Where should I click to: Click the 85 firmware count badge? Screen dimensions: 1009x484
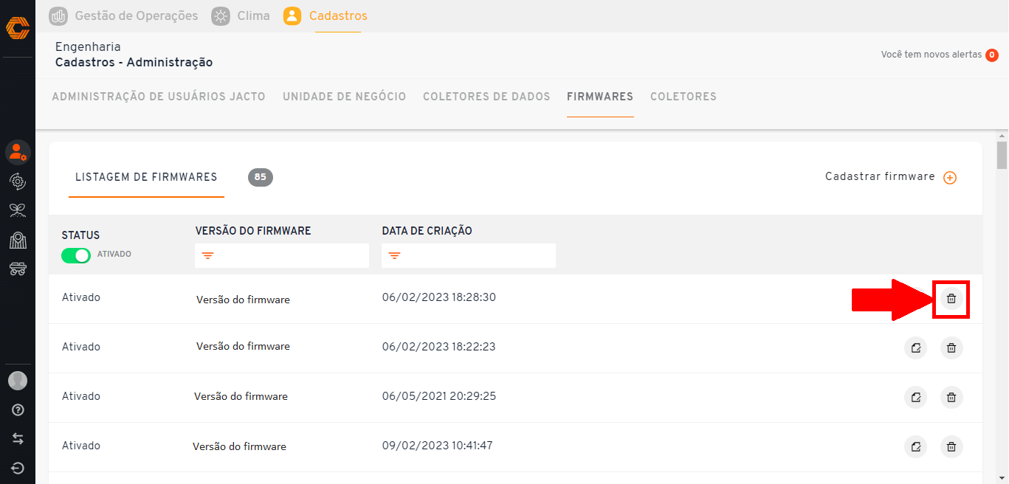(261, 177)
